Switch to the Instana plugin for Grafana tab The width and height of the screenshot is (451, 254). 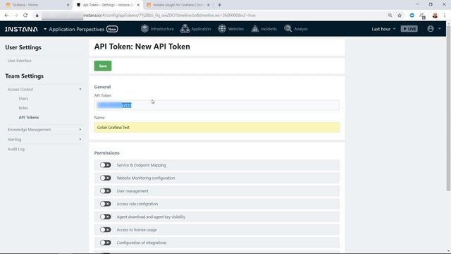coord(178,5)
